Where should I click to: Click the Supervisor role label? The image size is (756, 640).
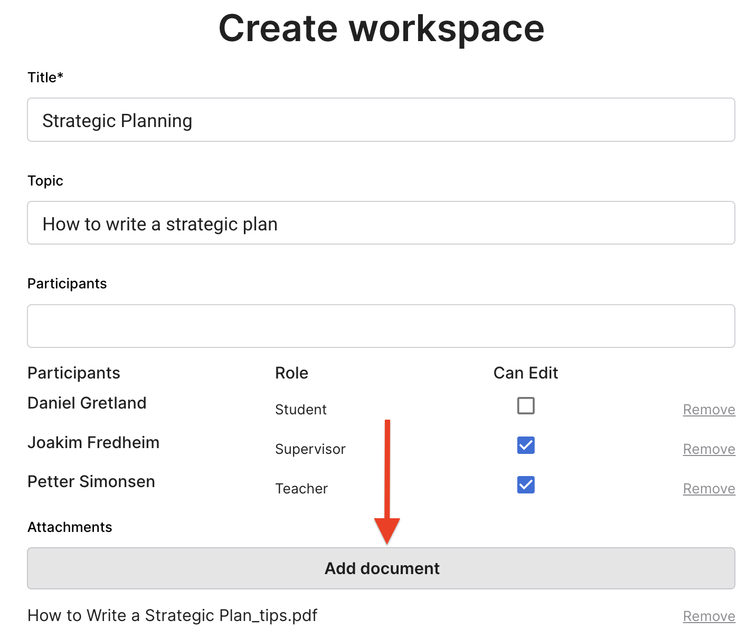pyautogui.click(x=310, y=449)
